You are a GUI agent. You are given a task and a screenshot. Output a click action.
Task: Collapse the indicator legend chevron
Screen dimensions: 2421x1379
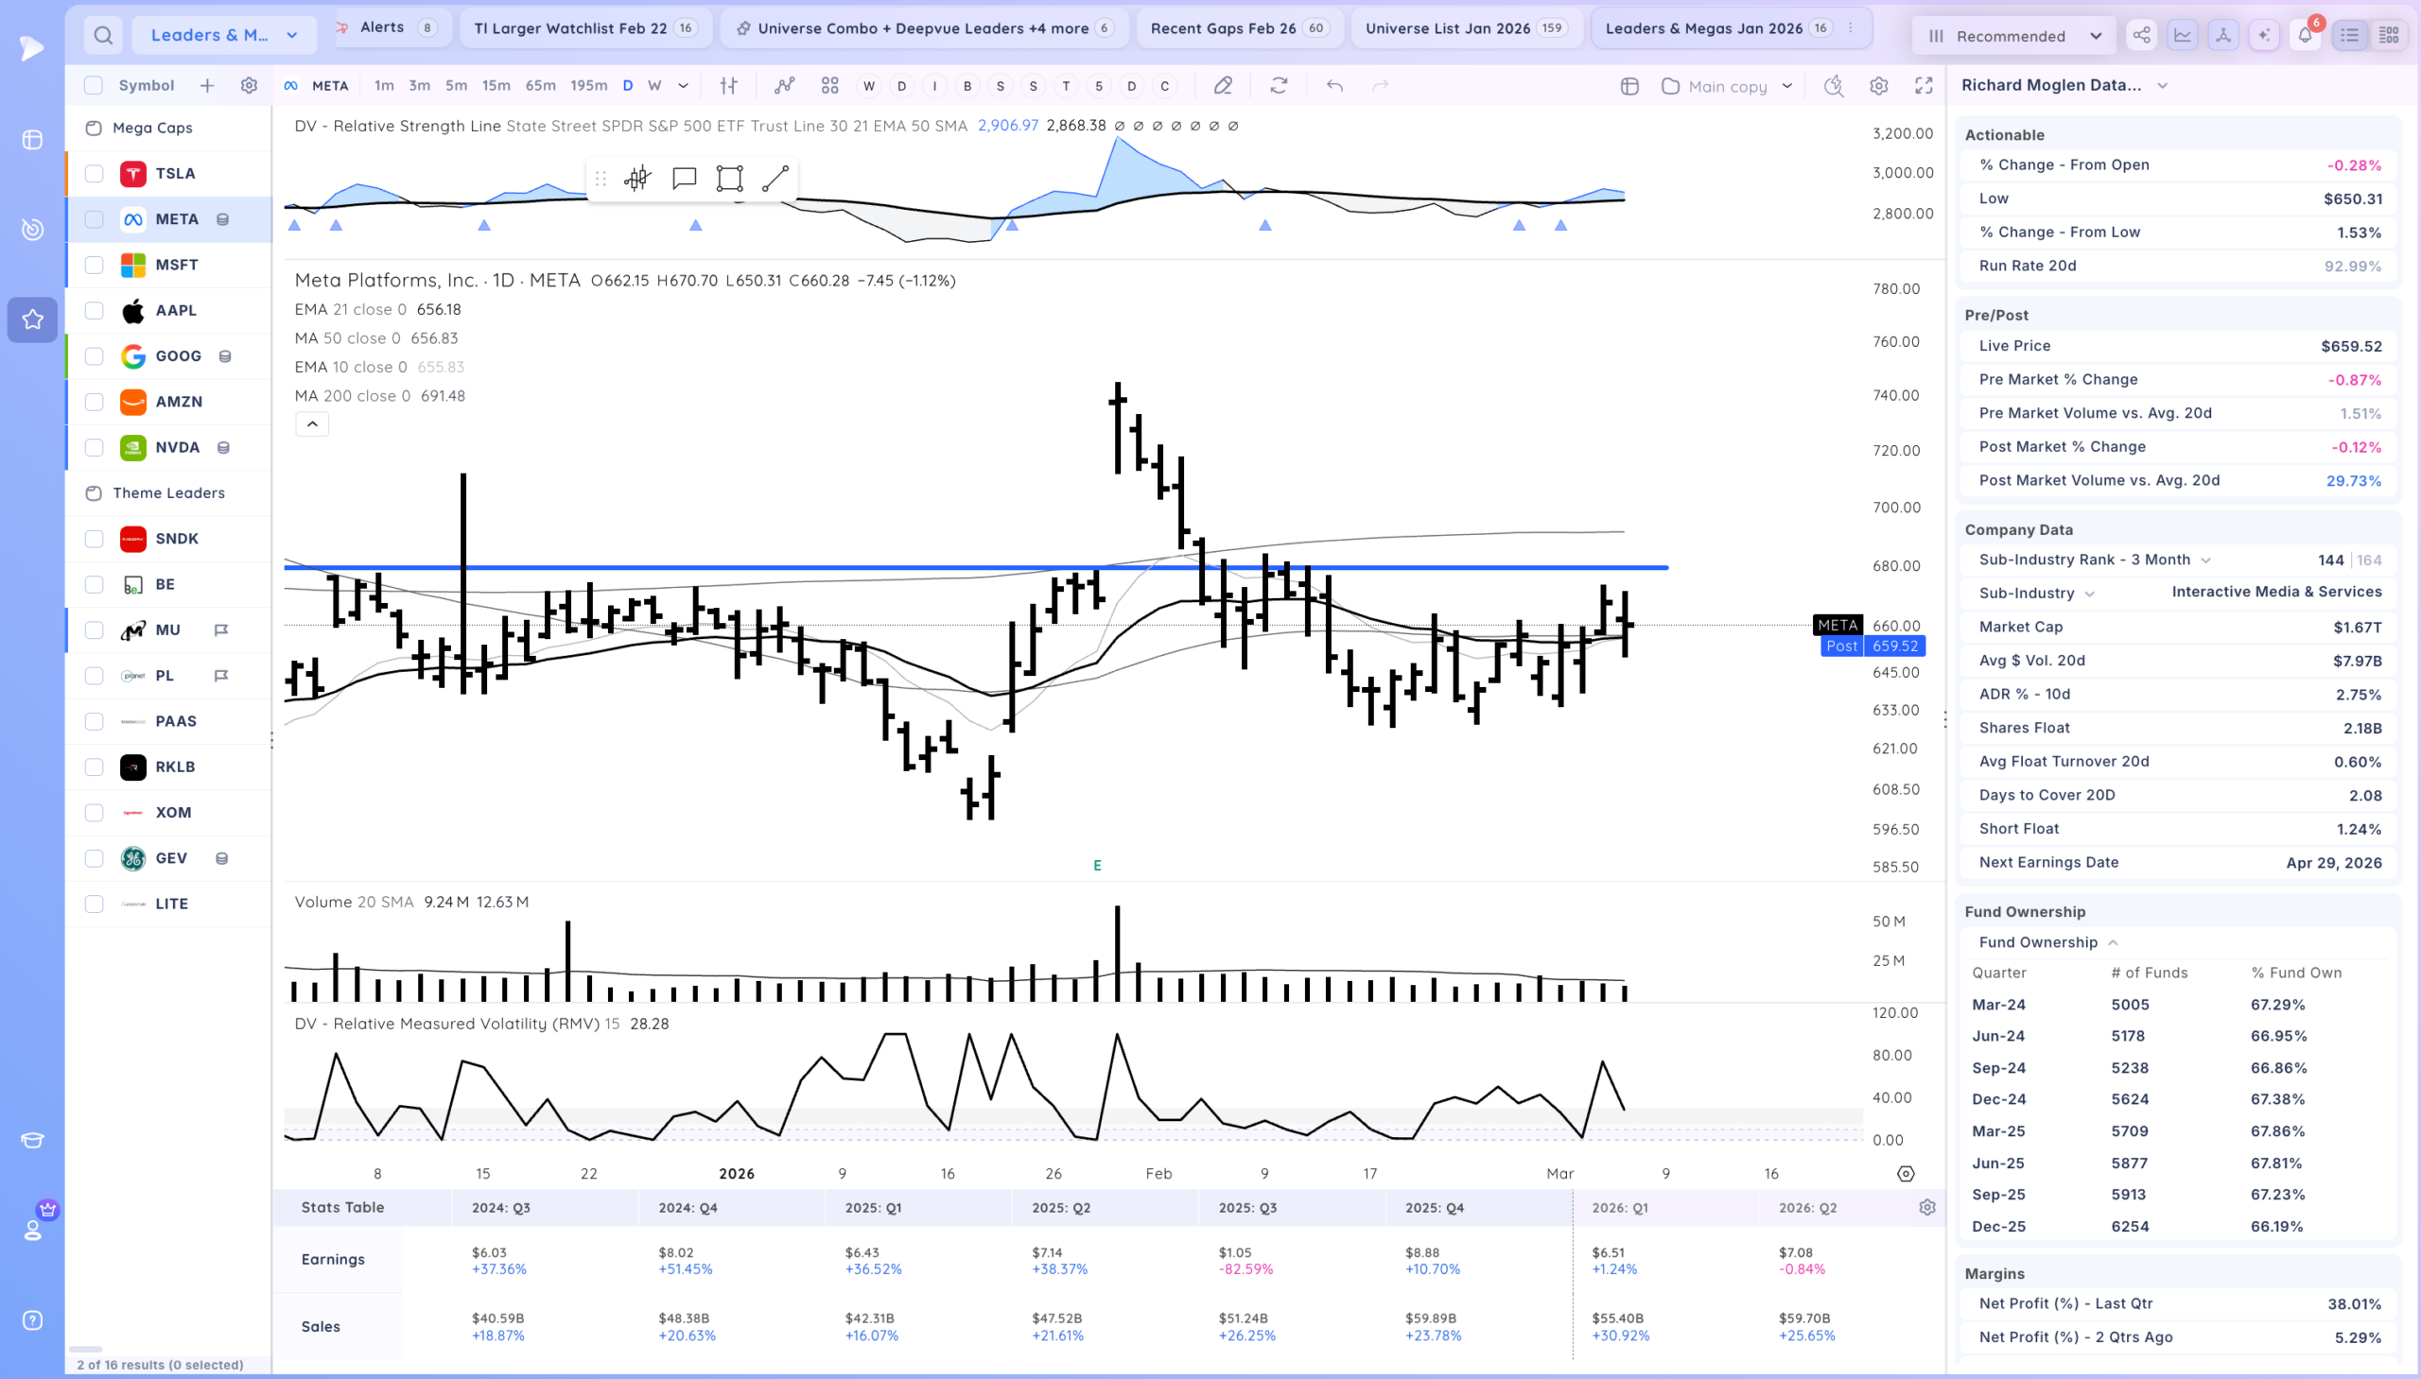tap(312, 423)
